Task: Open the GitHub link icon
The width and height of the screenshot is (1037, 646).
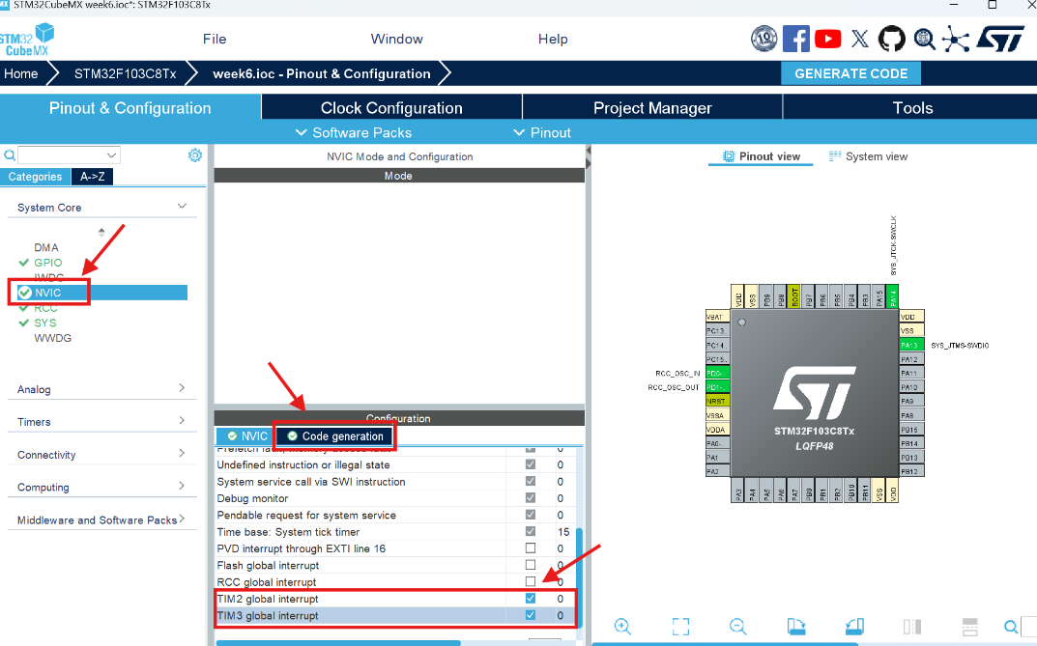Action: 891,39
